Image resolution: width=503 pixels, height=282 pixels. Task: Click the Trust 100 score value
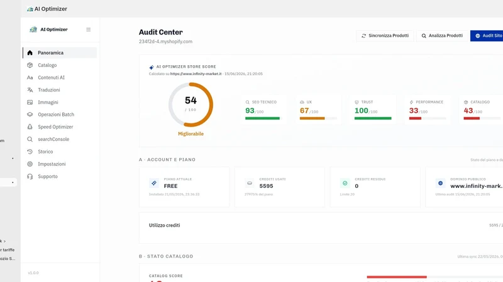pos(361,111)
